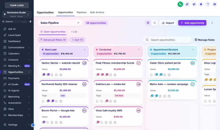Click Peak Fitness card's LT owner avatar
220x130 pixels.
(139, 63)
